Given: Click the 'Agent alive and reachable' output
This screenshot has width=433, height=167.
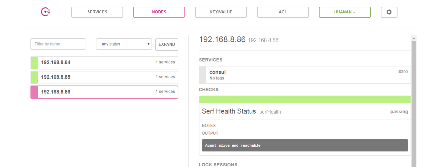Looking at the screenshot, I should [305, 145].
